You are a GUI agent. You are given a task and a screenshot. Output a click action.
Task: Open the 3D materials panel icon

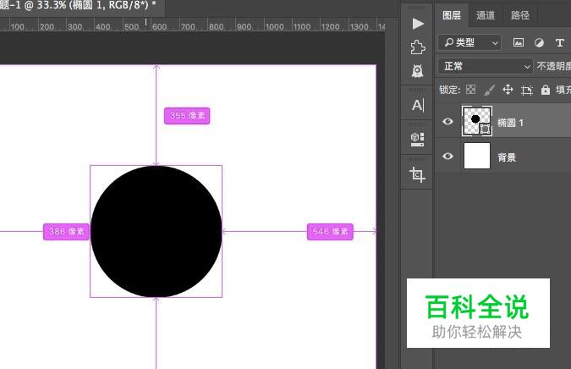(x=417, y=137)
